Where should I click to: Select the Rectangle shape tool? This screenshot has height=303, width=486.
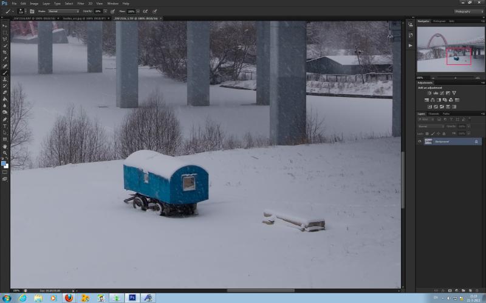(x=5, y=139)
